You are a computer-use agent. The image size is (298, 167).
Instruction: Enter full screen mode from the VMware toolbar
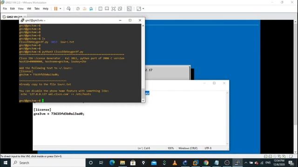pos(114,9)
